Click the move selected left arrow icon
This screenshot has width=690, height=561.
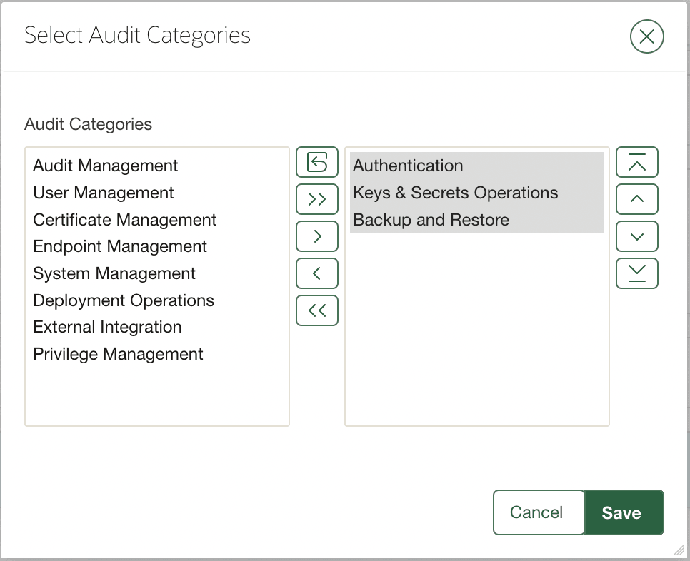coord(317,273)
